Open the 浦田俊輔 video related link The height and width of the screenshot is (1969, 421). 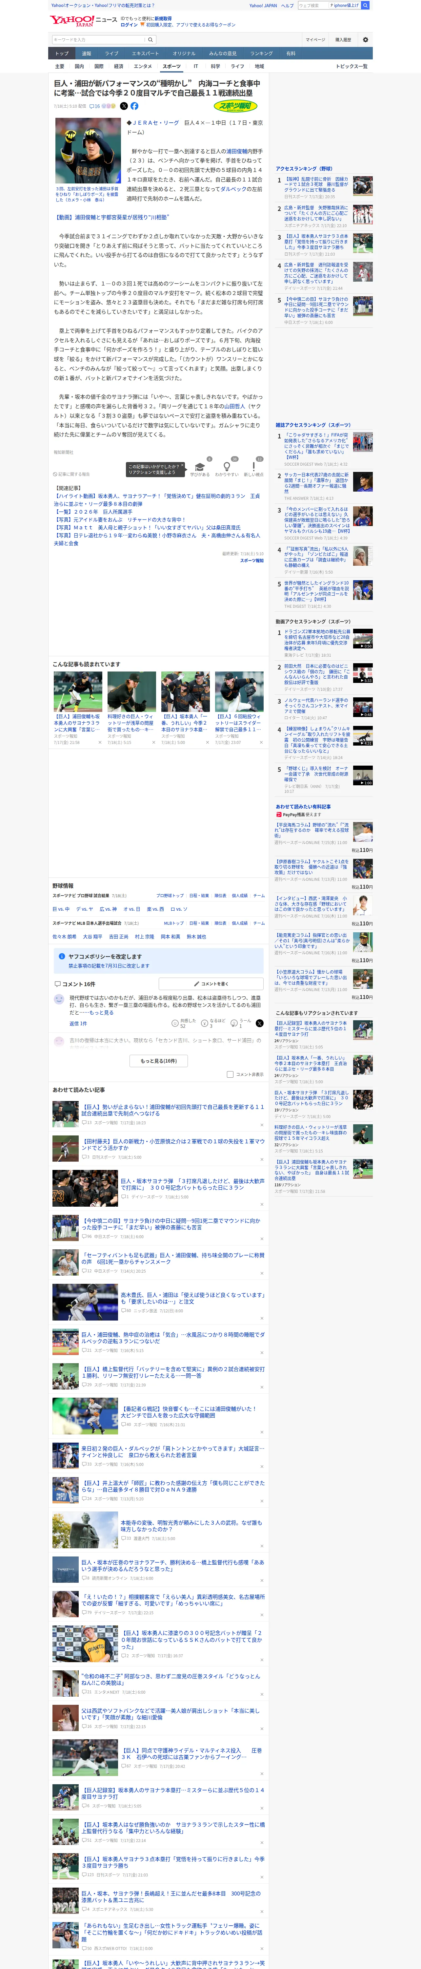pos(111,217)
